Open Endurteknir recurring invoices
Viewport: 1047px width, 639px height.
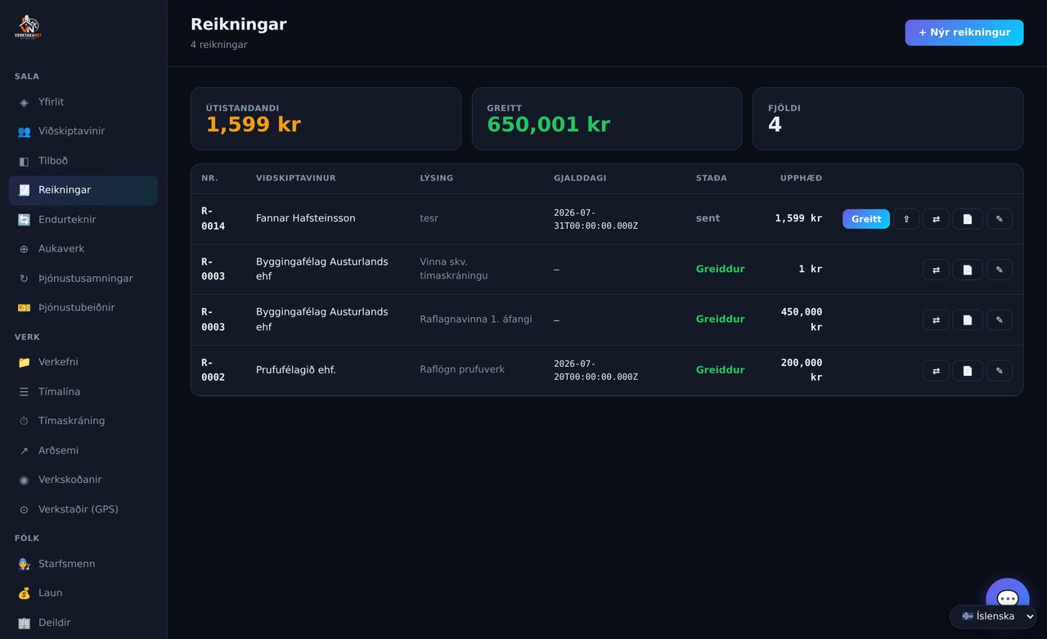(83, 220)
